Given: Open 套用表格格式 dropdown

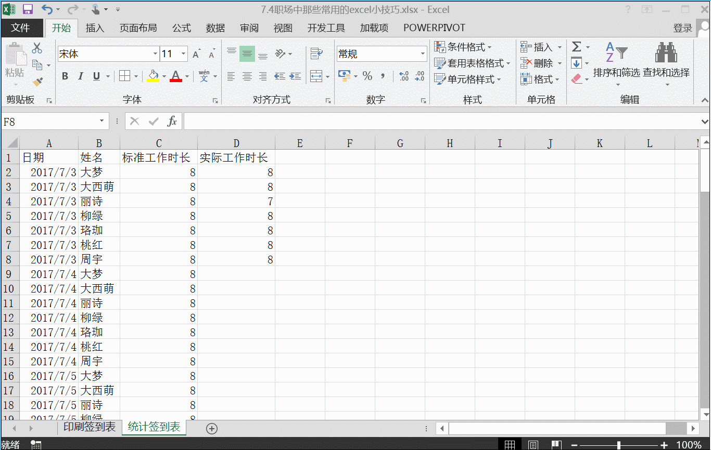Looking at the screenshot, I should pos(472,63).
